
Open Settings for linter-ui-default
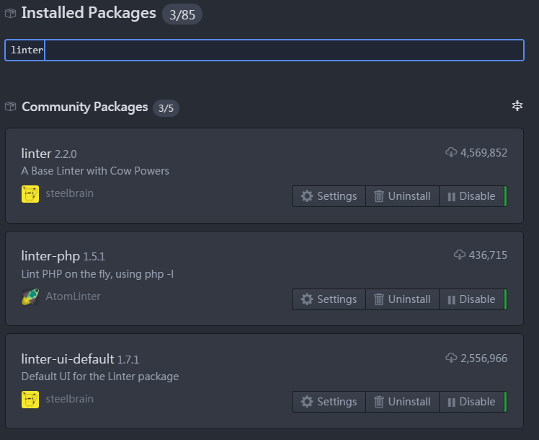pos(329,402)
